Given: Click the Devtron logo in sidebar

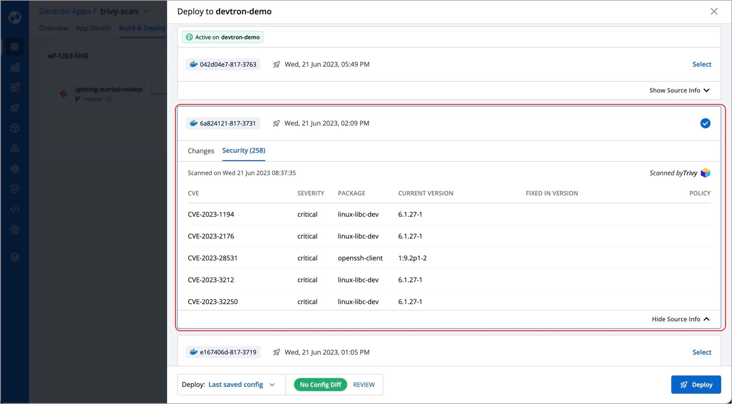Looking at the screenshot, I should [x=15, y=19].
